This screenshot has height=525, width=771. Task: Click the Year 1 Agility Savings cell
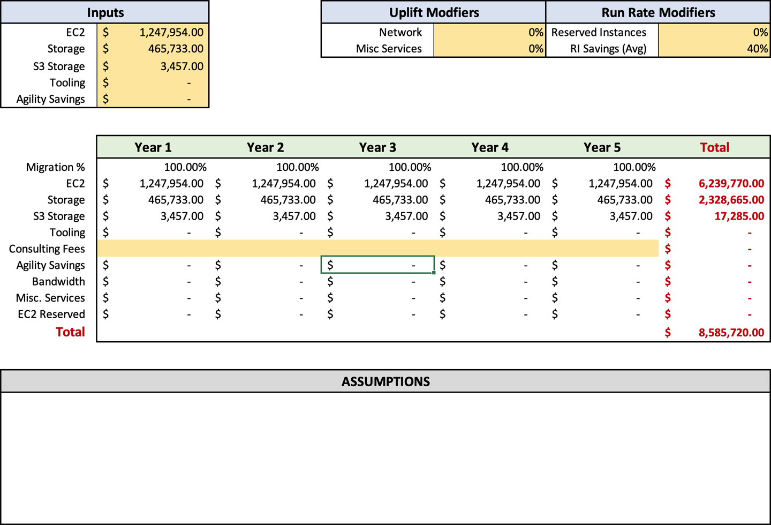[x=153, y=265]
